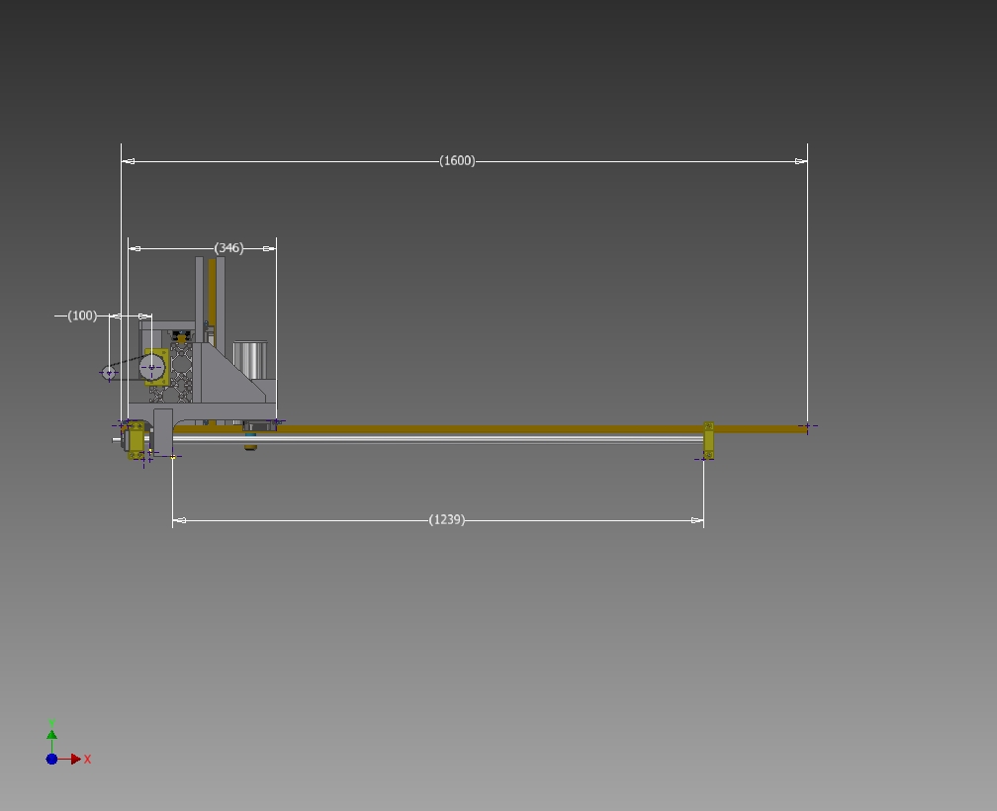997x811 pixels.
Task: Select the small pulley at belt end
Action: point(109,373)
